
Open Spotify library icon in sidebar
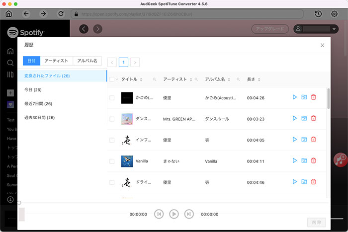point(10,75)
